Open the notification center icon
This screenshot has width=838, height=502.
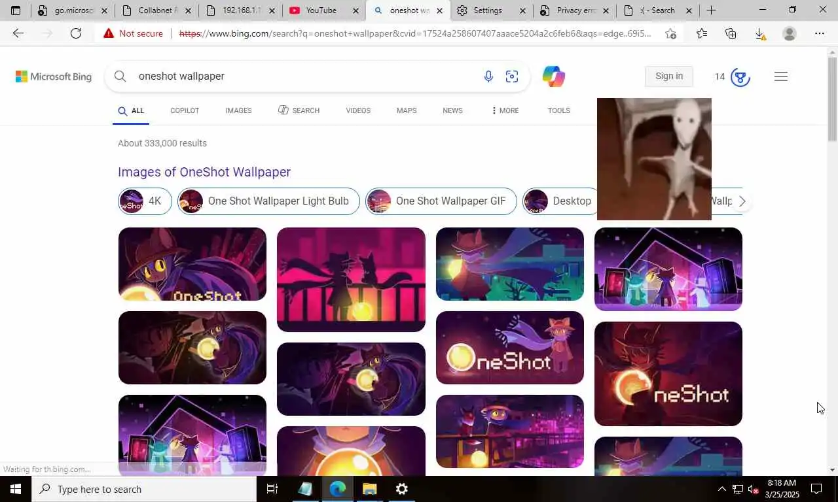click(816, 489)
